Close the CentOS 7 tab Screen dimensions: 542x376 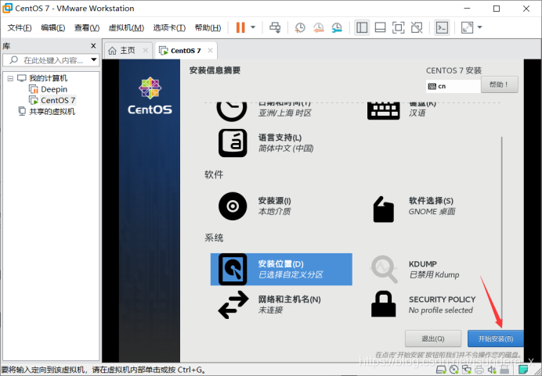[210, 50]
